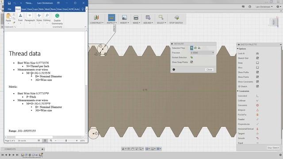Screen dimensions: 283x159
Task: Click the Close button in Measure dialog
Action: (x=209, y=70)
